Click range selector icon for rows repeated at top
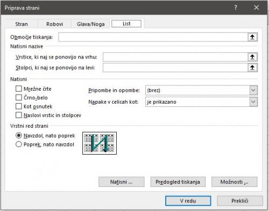269x211 pixels. pos(252,57)
